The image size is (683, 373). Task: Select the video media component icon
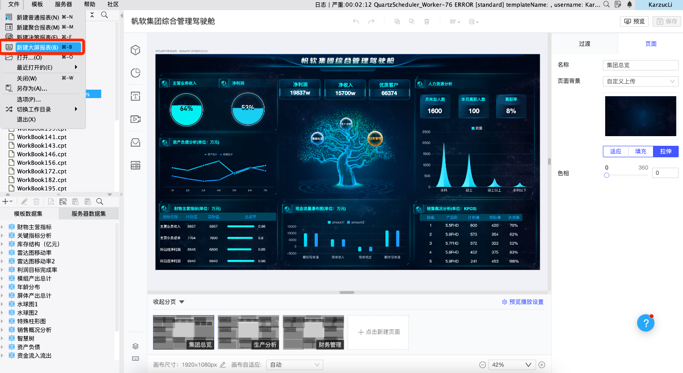[135, 119]
